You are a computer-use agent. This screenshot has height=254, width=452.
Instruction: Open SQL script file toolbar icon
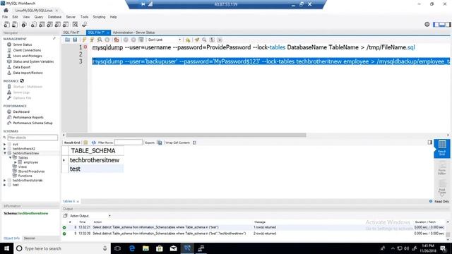(x=14, y=25)
